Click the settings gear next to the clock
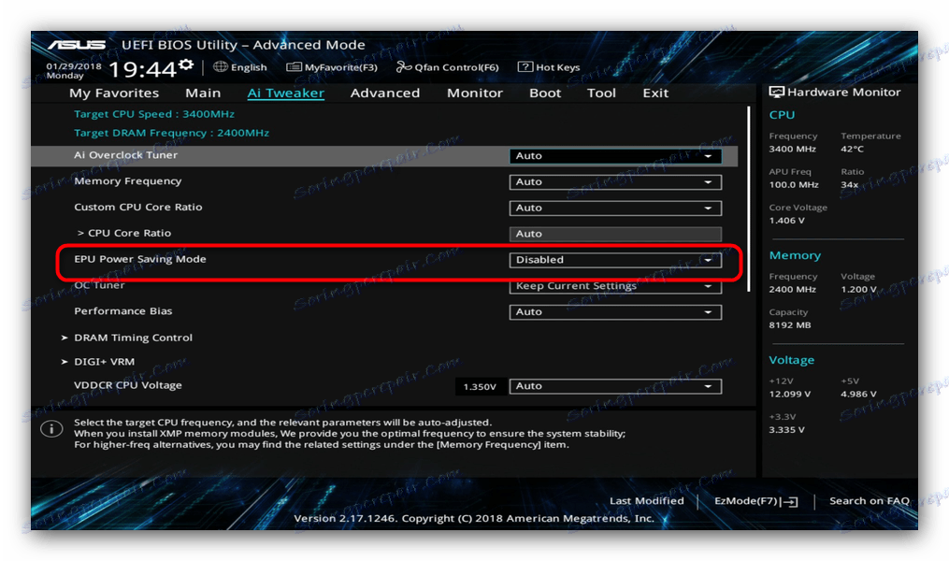Viewport: 949px width, 561px height. [186, 65]
